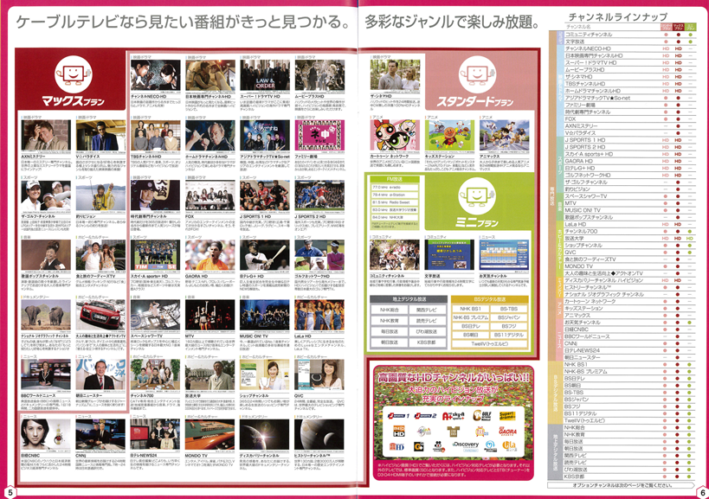Click the GAORA HD tennis thumbnail
This screenshot has height=499, width=709.
(x=210, y=255)
